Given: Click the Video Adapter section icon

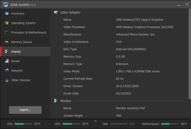Looking at the screenshot, I should 56,12.
